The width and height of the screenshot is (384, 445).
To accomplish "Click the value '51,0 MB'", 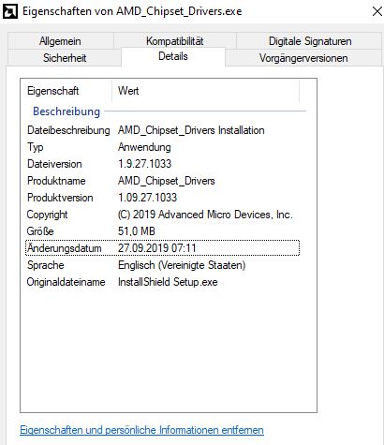I will tap(137, 231).
